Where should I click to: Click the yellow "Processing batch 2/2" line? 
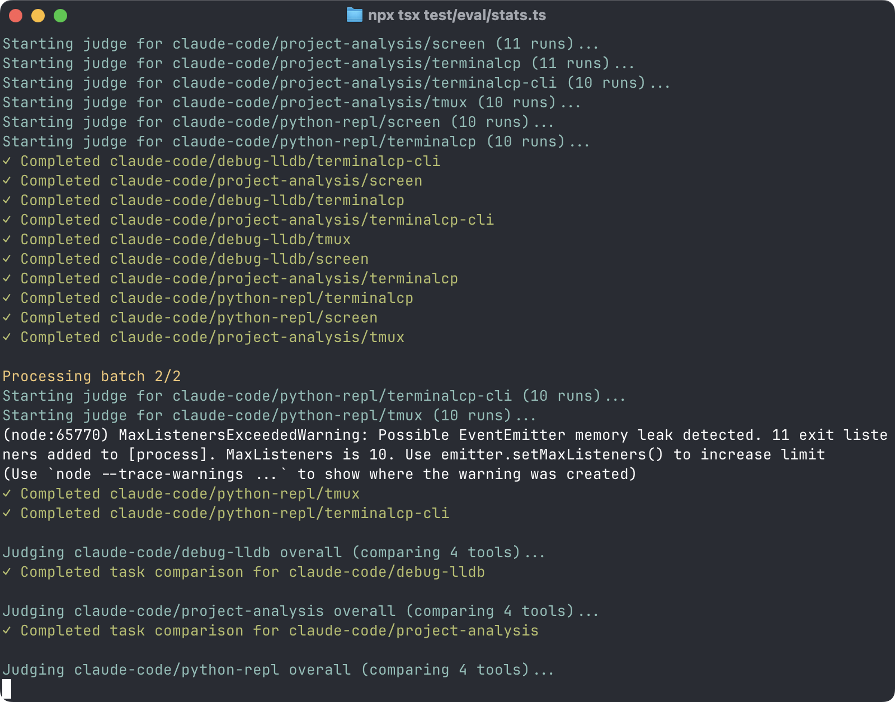tap(92, 376)
